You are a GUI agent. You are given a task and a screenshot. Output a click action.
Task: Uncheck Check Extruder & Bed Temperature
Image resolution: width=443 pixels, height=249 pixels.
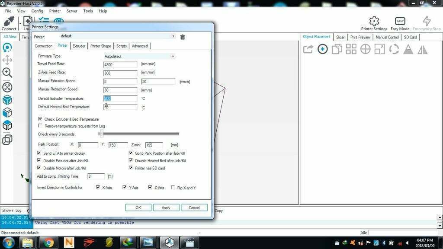(x=40, y=119)
